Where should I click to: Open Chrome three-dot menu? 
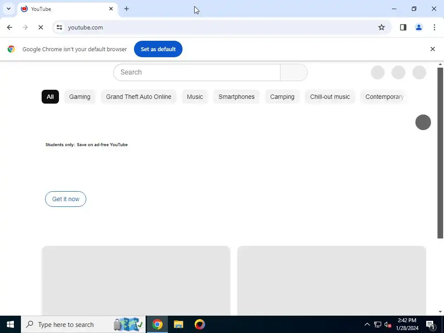[434, 27]
